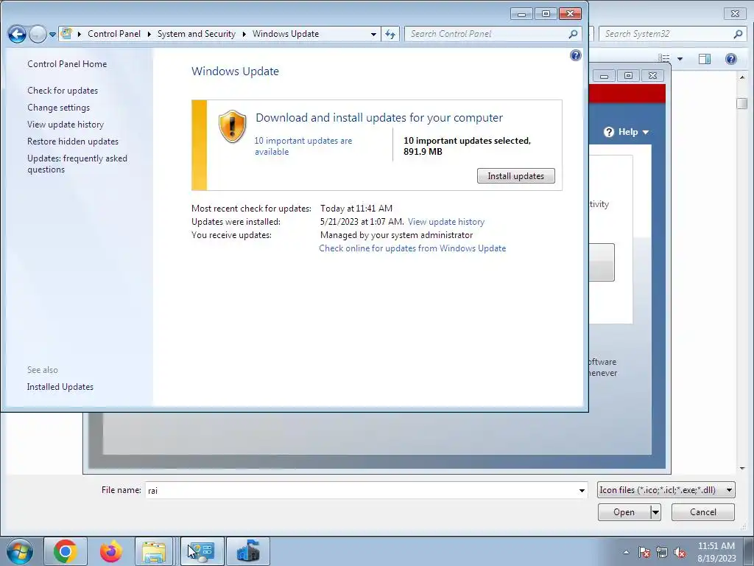Image resolution: width=754 pixels, height=566 pixels.
Task: Go back with the blue Back arrow
Action: point(18,34)
